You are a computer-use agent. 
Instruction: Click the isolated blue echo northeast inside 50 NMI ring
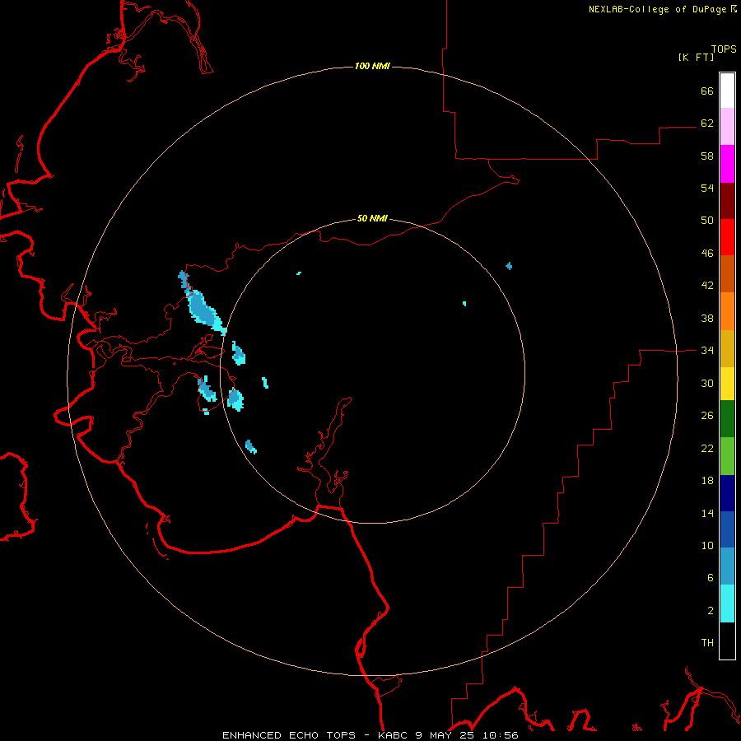(x=509, y=266)
